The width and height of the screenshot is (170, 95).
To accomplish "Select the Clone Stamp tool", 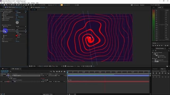I will click(26, 5).
